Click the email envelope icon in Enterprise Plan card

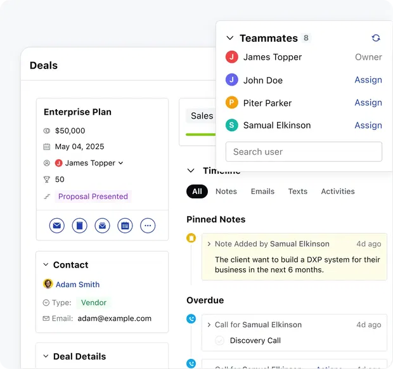point(57,226)
